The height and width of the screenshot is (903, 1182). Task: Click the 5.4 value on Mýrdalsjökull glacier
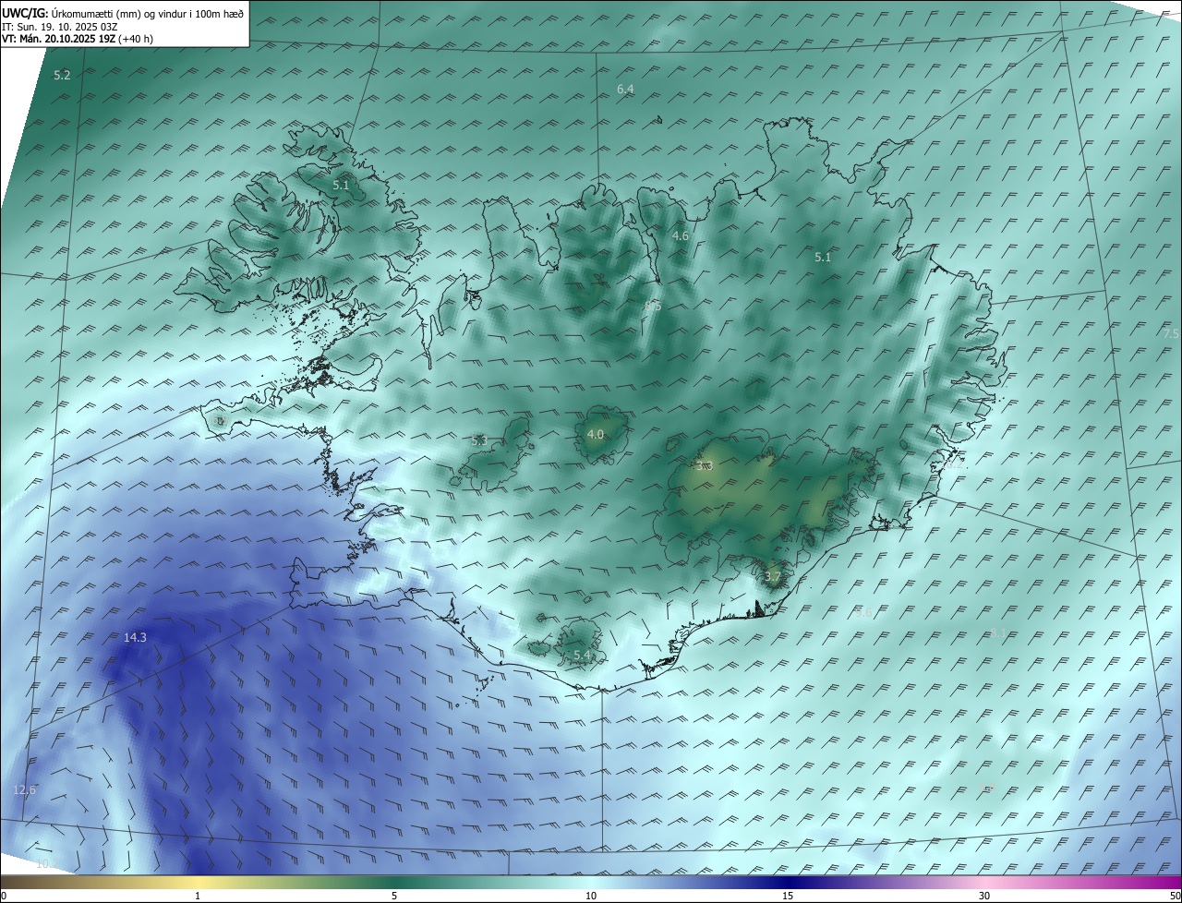tap(582, 655)
